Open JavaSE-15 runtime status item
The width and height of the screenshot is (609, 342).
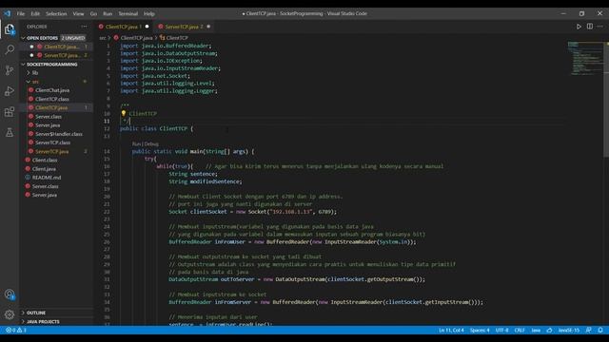click(569, 331)
